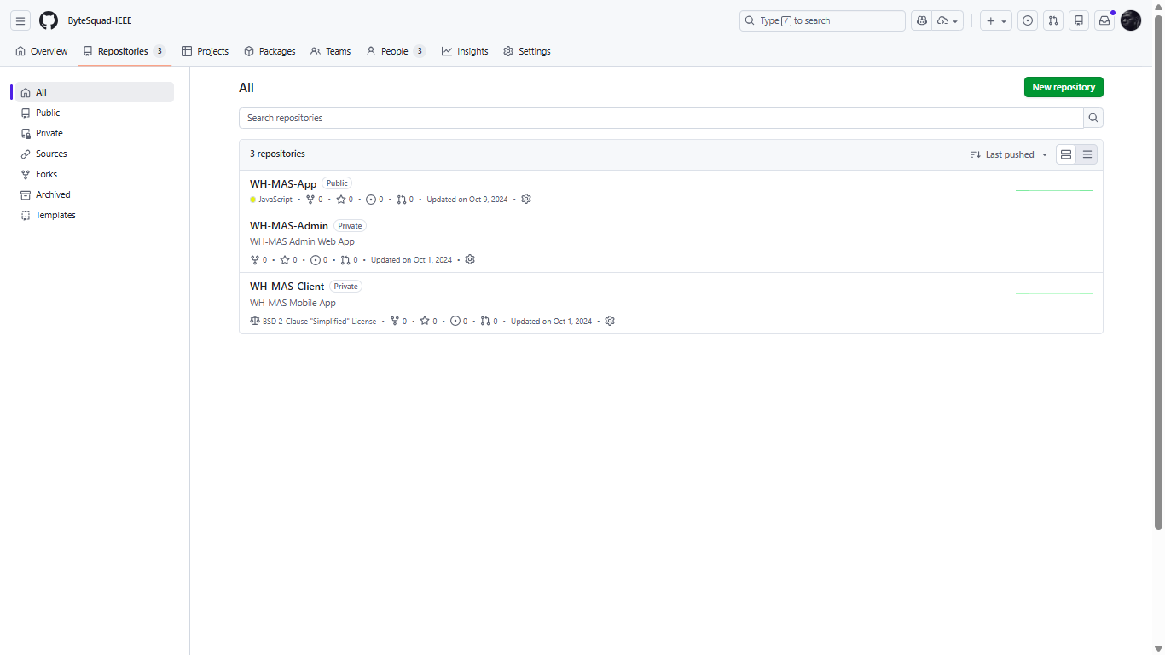Focus the Search repositories field
The height and width of the screenshot is (655, 1165).
[661, 118]
